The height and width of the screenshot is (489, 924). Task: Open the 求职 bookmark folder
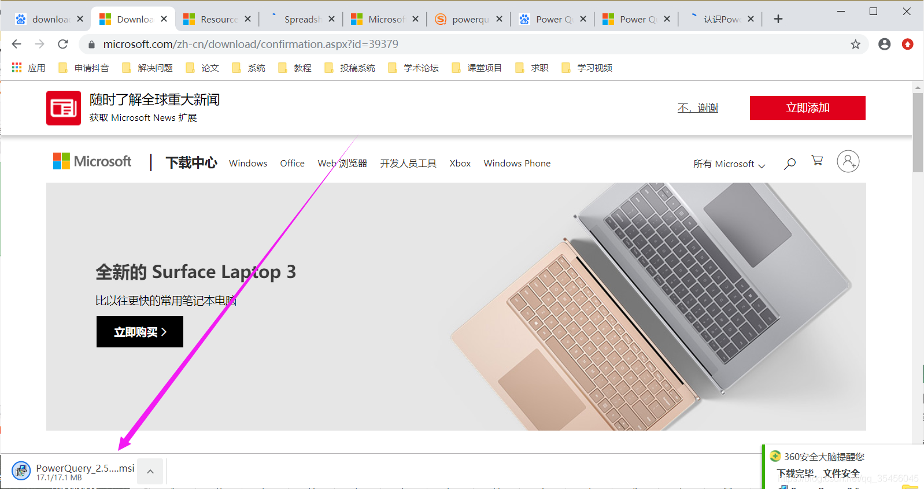(532, 68)
